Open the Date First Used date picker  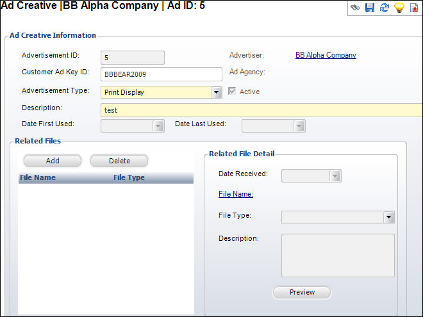[x=158, y=126]
